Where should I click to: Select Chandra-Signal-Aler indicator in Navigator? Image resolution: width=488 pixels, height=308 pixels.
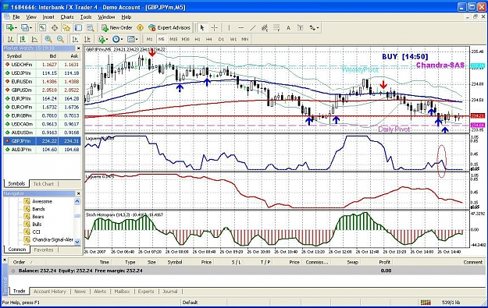point(52,239)
